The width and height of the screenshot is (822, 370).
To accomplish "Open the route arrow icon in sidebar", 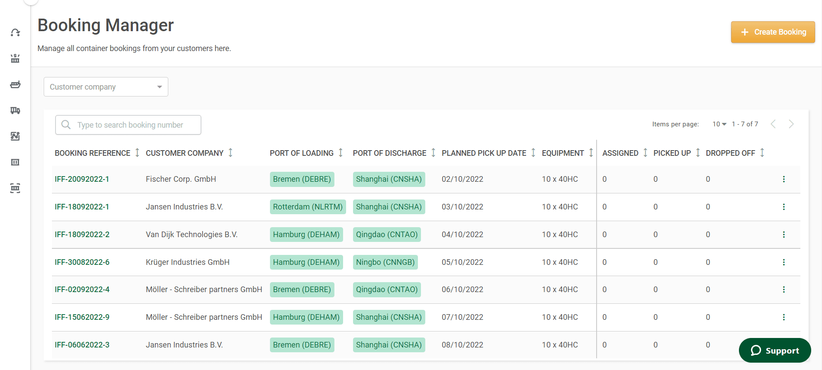I will point(15,32).
